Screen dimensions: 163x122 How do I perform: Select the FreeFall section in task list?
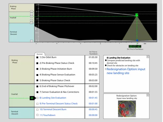(x=22, y=95)
